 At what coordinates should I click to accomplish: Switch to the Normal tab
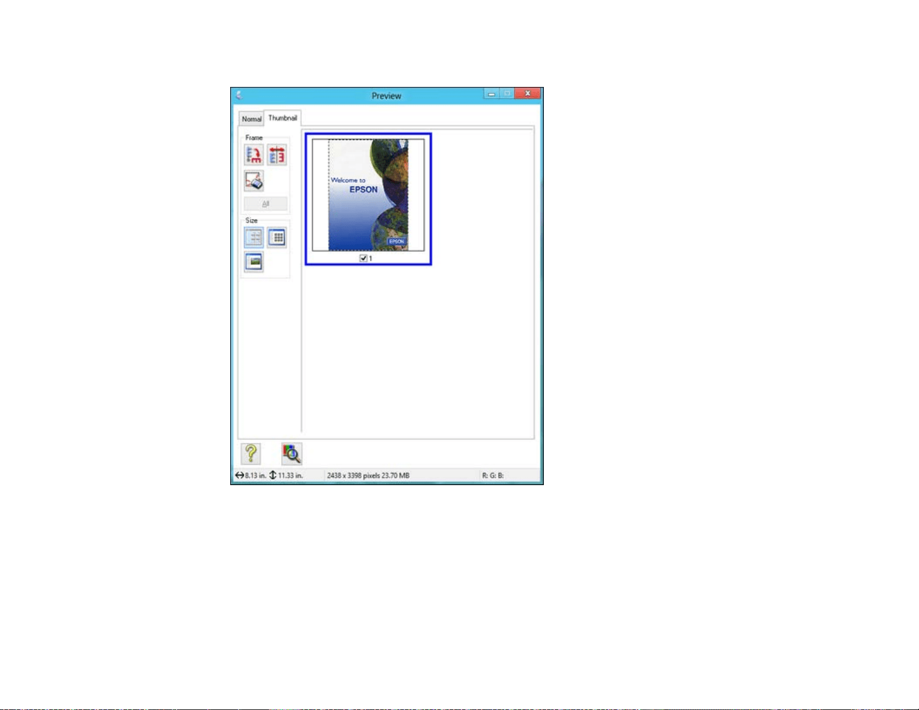pos(252,119)
